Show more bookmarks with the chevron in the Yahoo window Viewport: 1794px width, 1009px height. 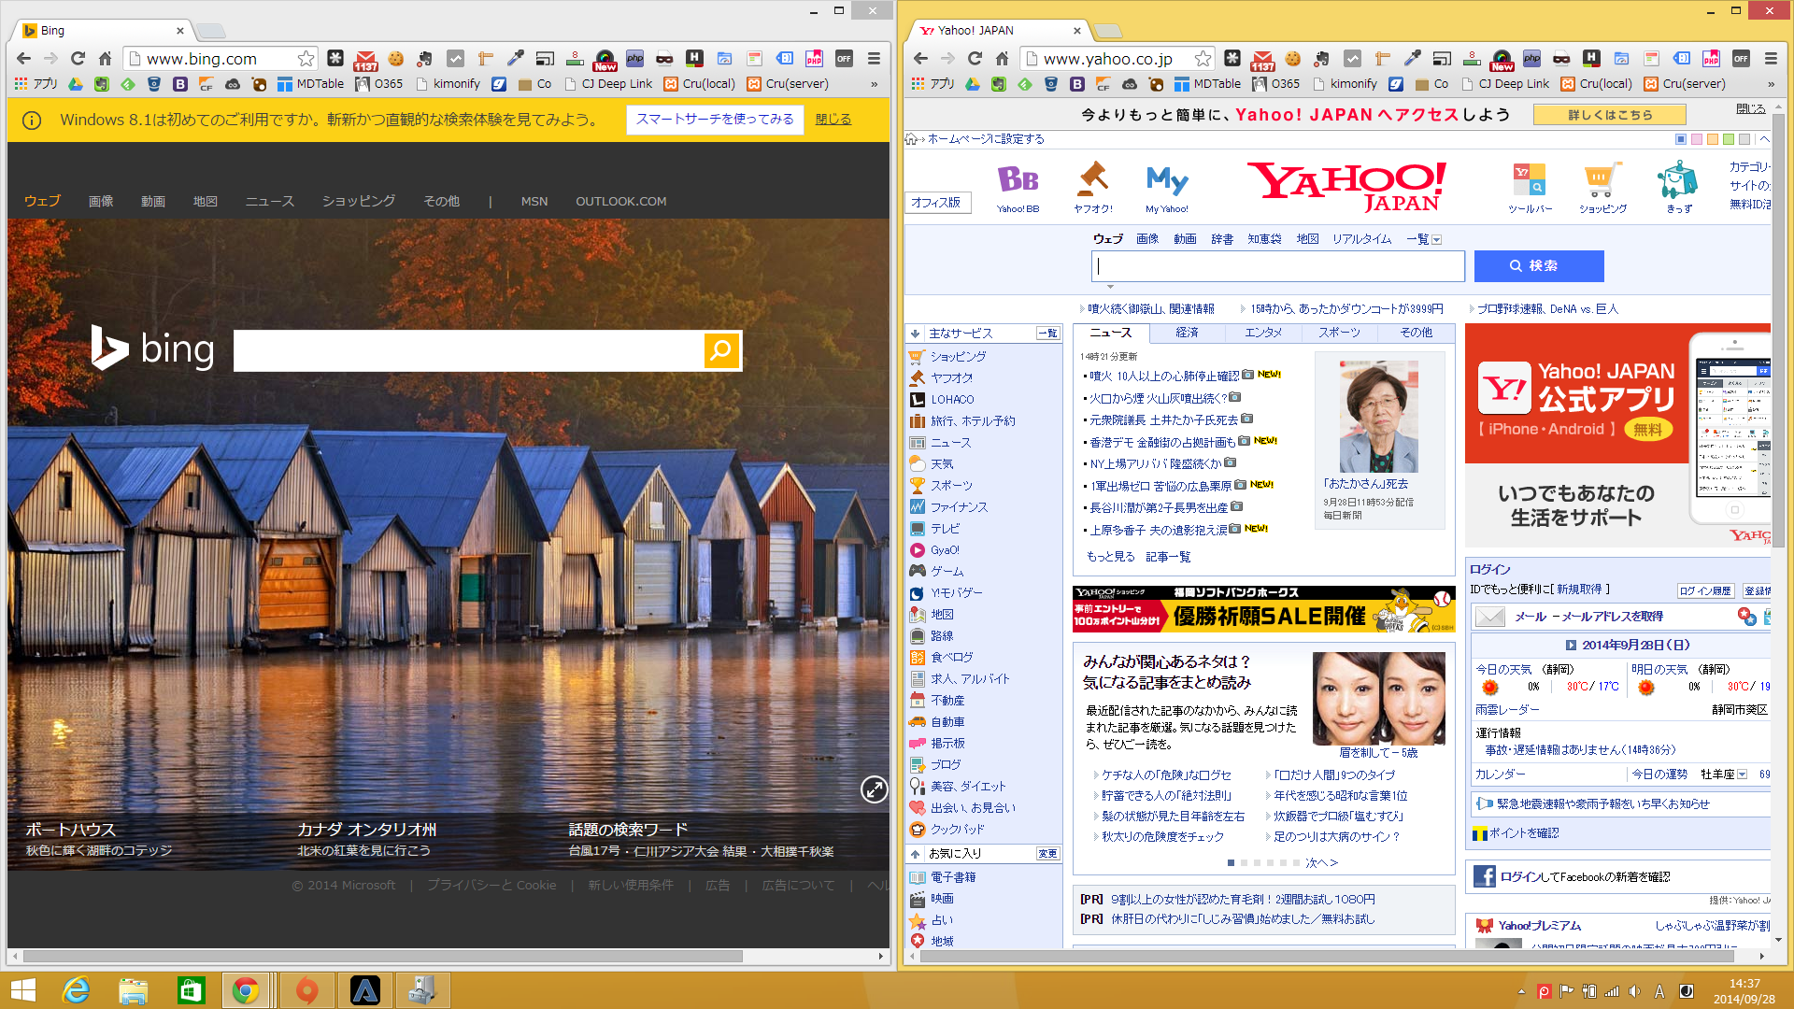1771,84
